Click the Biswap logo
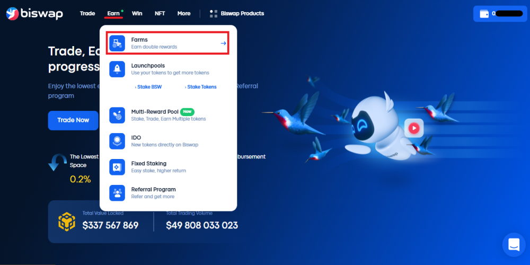The height and width of the screenshot is (265, 530). [x=34, y=14]
